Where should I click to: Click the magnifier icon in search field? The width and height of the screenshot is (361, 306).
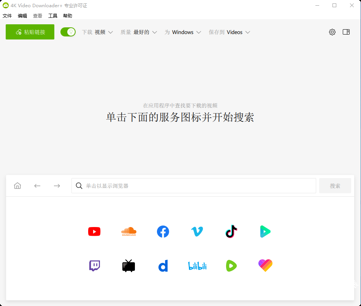click(x=79, y=186)
